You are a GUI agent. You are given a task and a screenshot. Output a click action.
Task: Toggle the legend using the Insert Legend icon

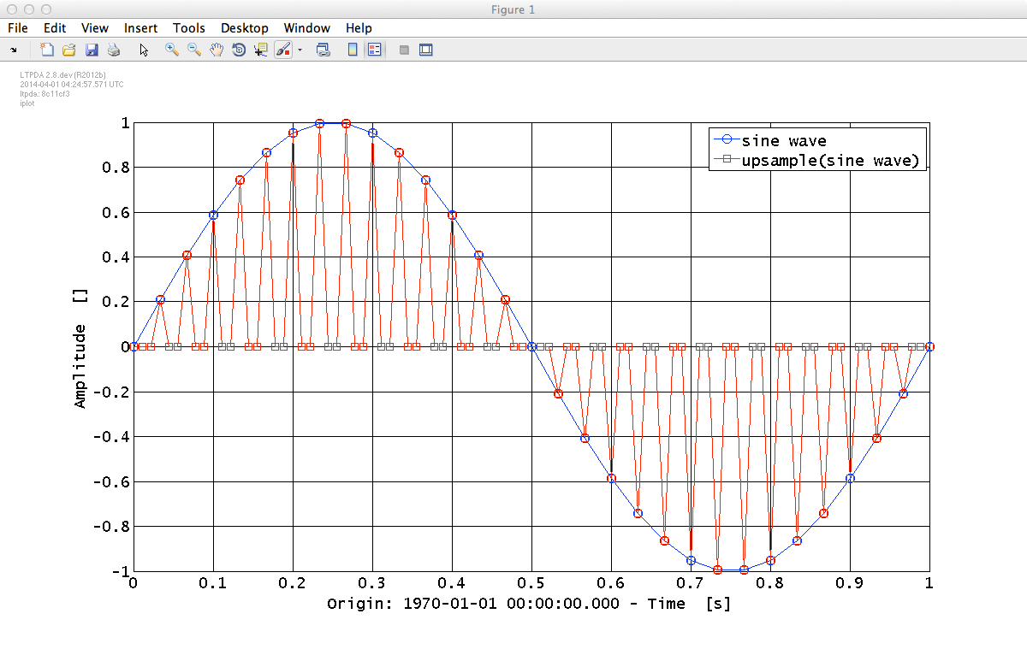pyautogui.click(x=374, y=50)
